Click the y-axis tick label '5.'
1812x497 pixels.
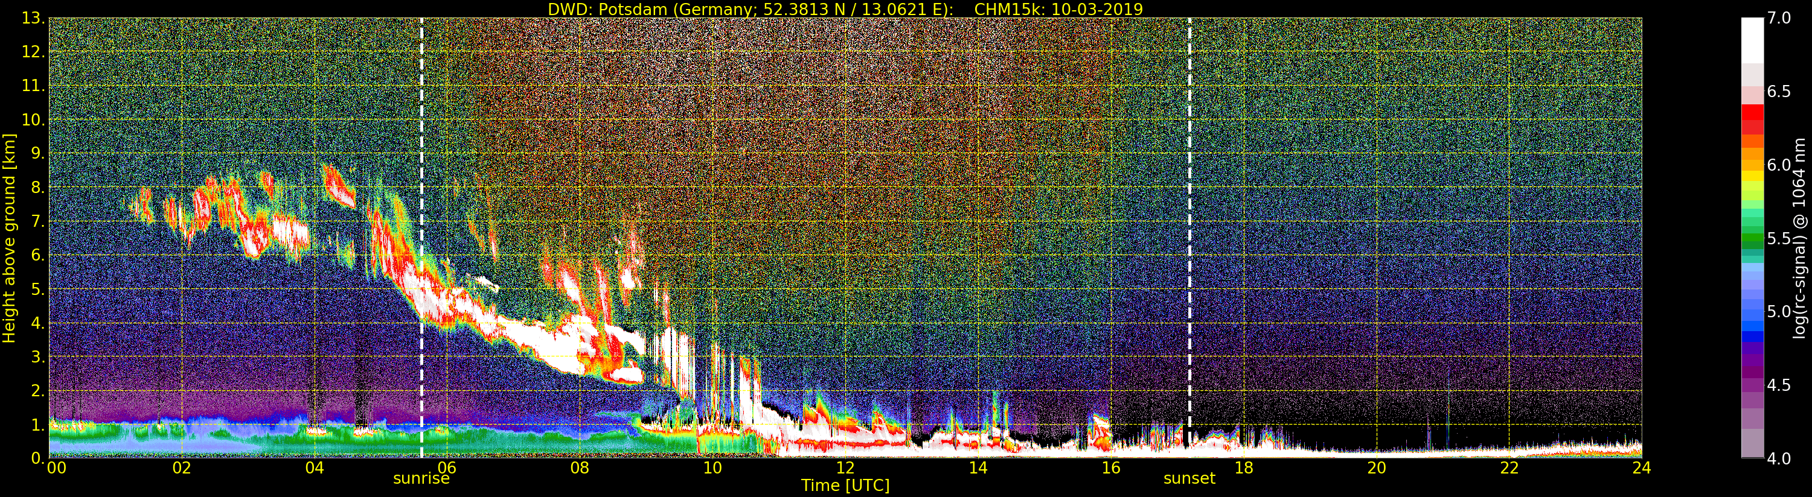point(37,289)
